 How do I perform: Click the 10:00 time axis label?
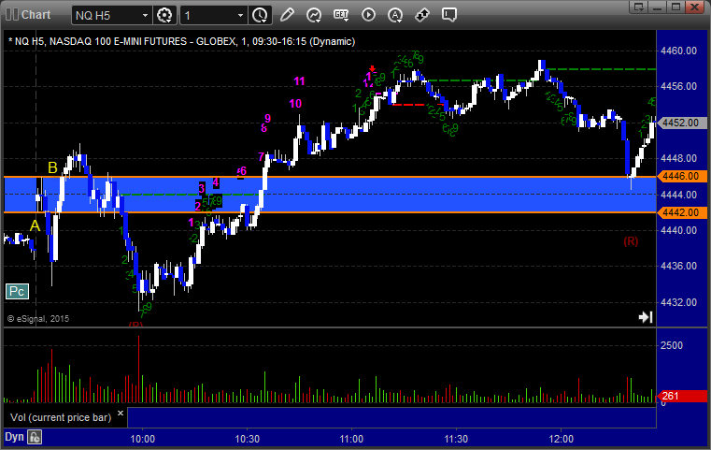tap(142, 439)
